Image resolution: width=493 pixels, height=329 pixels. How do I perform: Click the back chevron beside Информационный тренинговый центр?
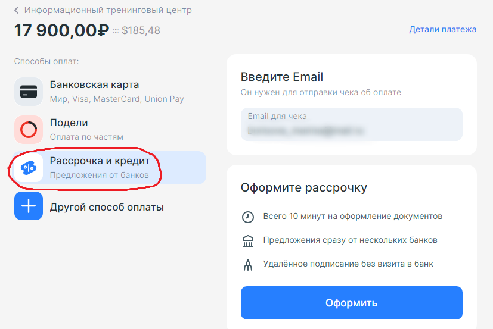(16, 10)
